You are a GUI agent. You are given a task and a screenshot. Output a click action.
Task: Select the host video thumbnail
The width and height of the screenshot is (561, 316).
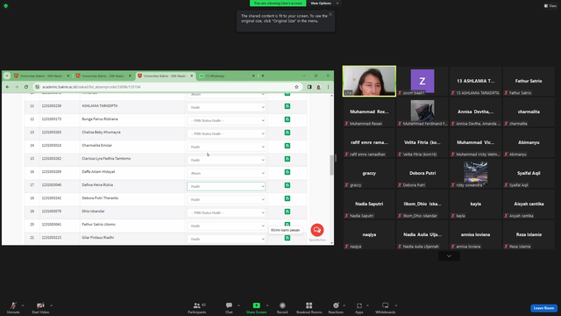369,81
